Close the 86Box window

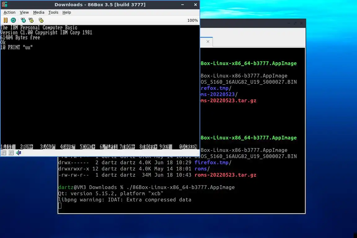(195, 5)
